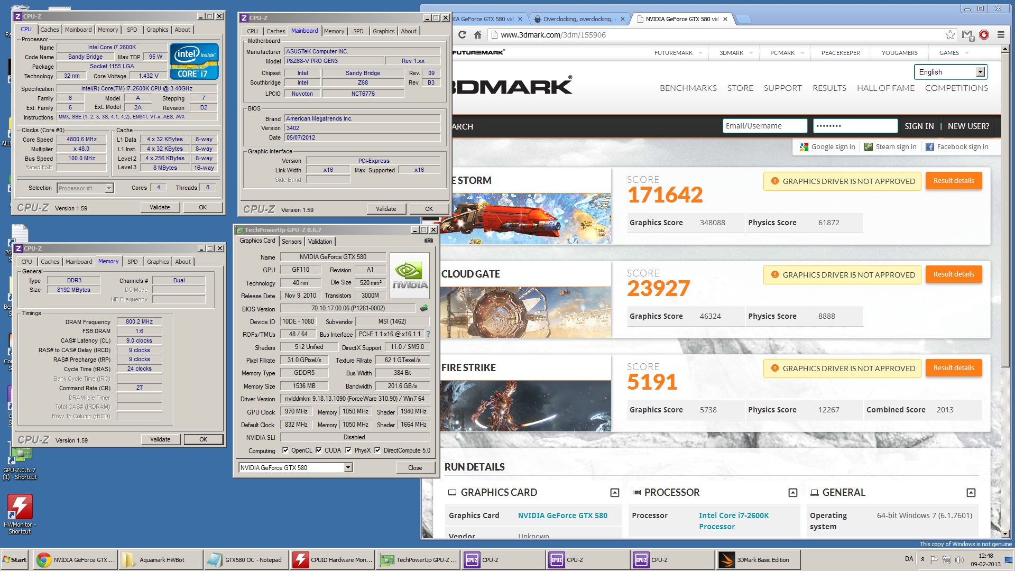Viewport: 1015px width, 571px height.
Task: Collapse the GENERAL run details section
Action: pos(971,493)
